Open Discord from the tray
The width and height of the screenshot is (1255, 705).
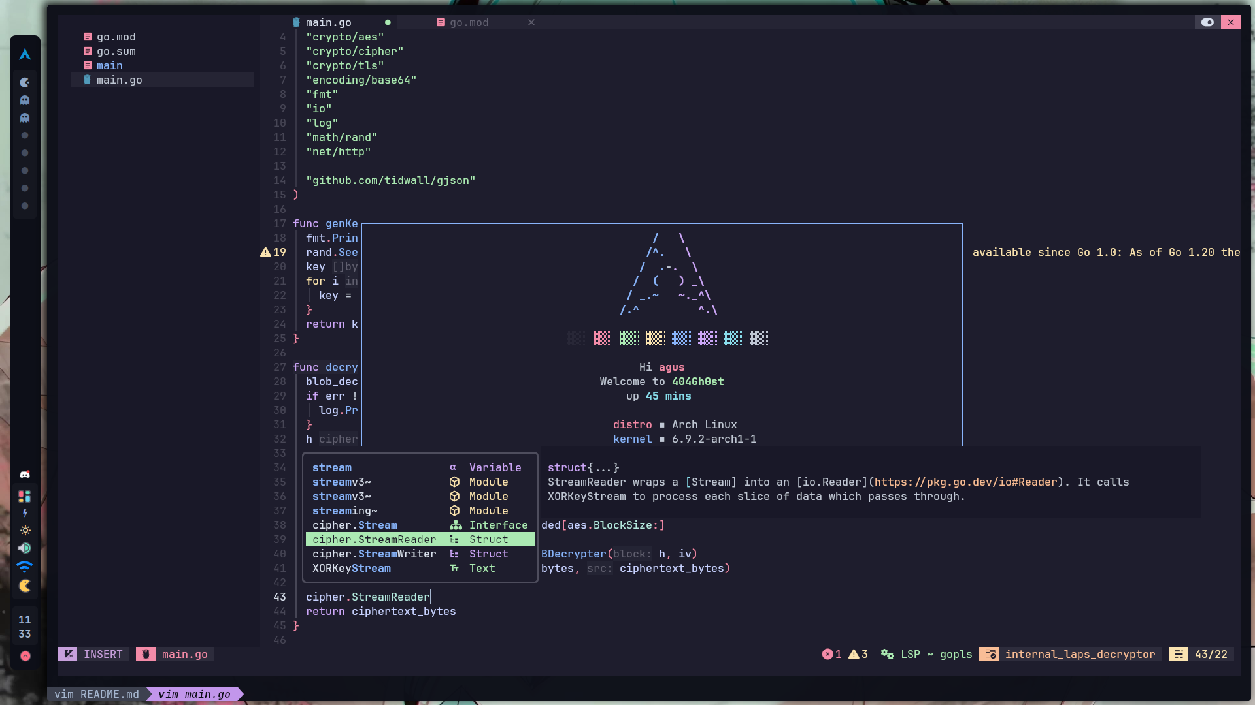(x=25, y=475)
